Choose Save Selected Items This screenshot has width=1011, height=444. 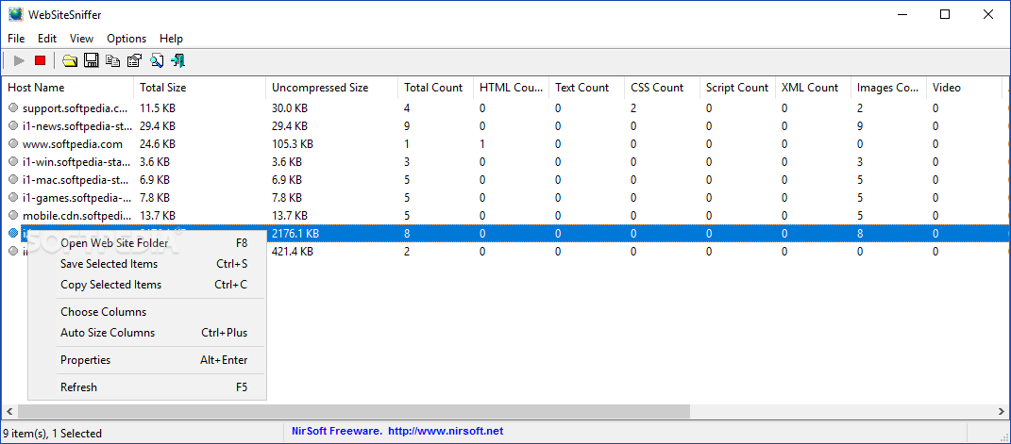coord(147,264)
